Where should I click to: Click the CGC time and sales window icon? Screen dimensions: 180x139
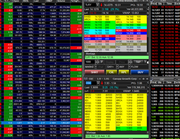(x=152, y=79)
